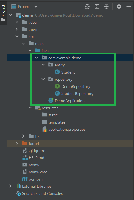Click the Collapse All toolbar icon
This screenshot has width=134, height=200.
click(106, 7)
